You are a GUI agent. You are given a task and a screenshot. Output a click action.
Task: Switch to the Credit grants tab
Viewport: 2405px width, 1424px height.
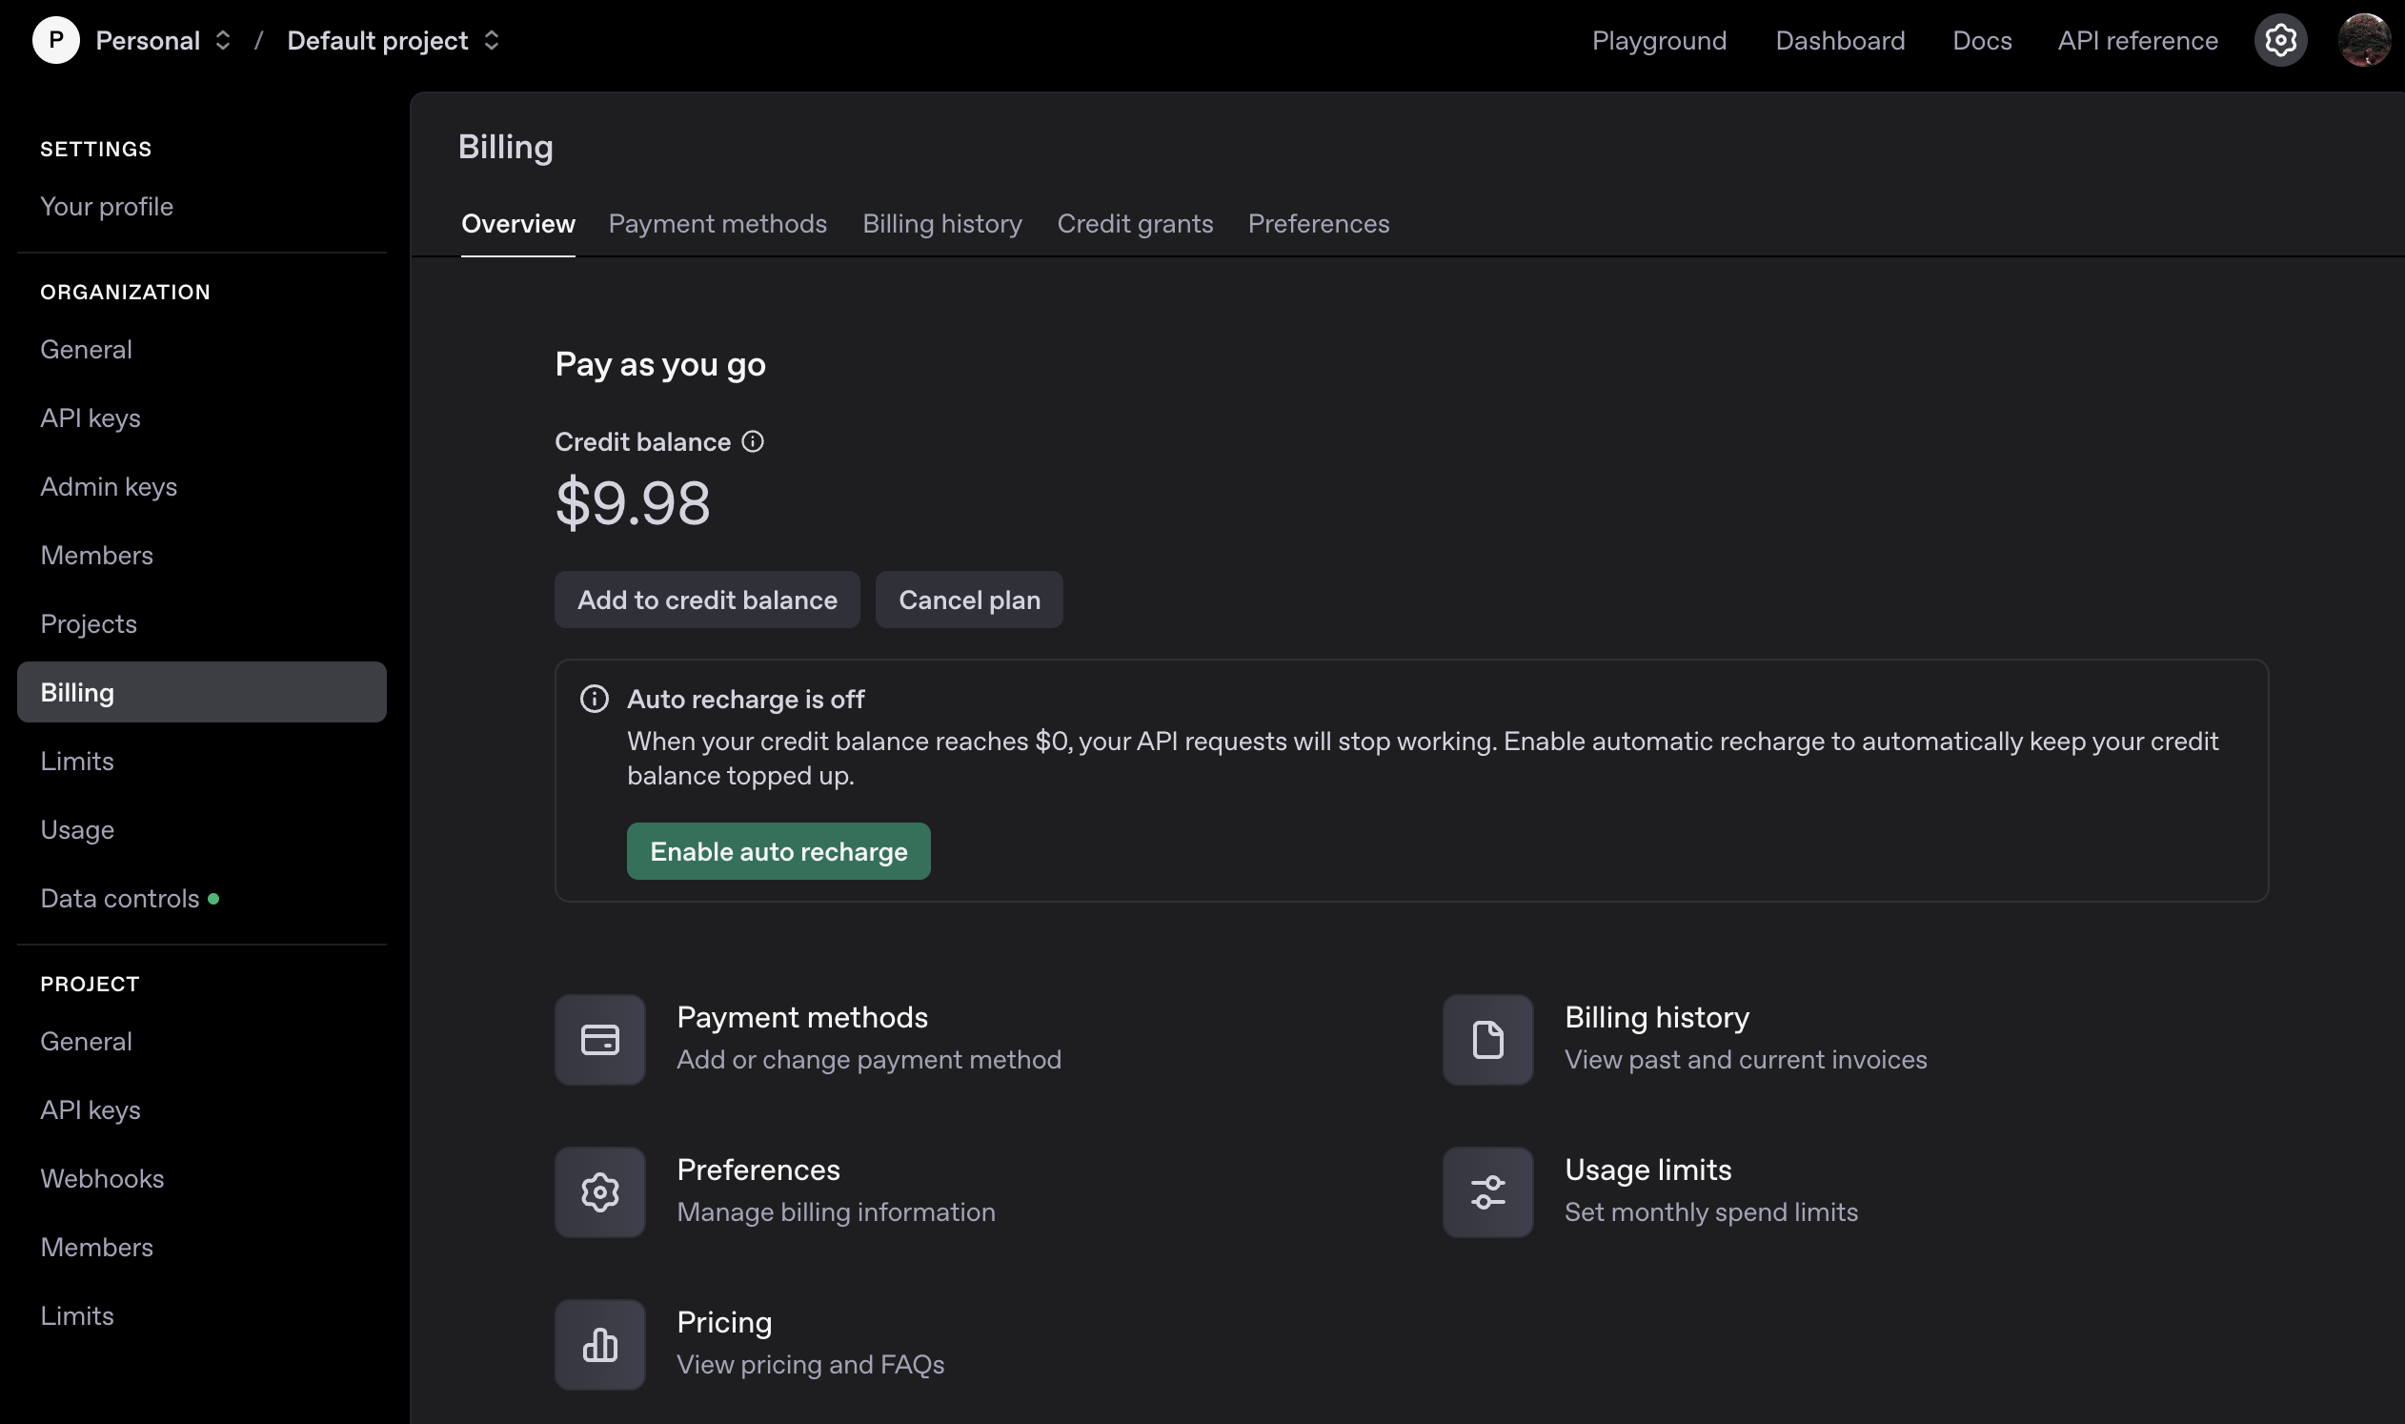coord(1135,224)
